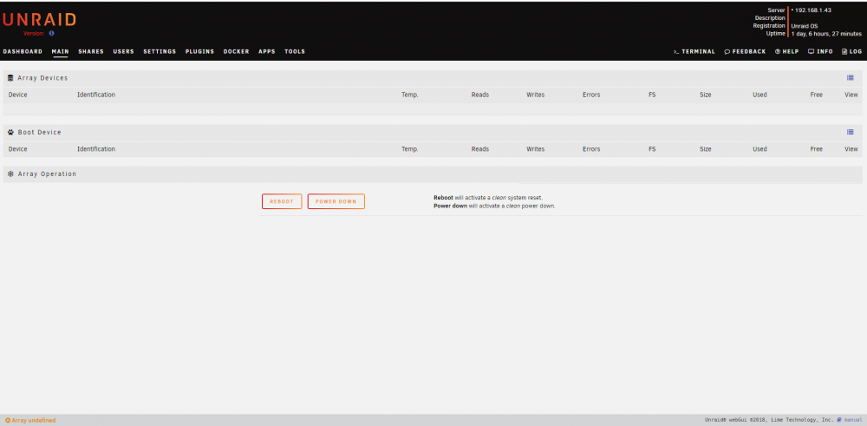Click Identification header in Array Devices

(x=96, y=95)
